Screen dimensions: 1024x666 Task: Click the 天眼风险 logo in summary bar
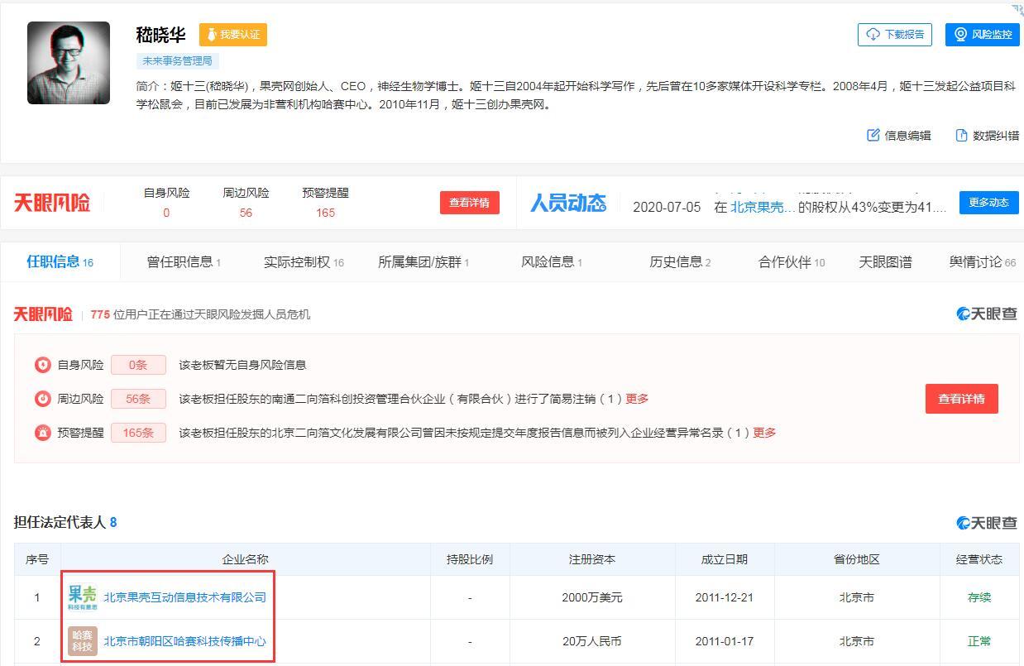point(52,203)
